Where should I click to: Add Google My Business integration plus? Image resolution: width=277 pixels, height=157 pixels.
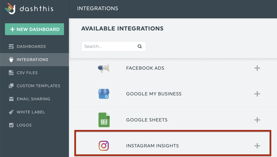coord(257,94)
